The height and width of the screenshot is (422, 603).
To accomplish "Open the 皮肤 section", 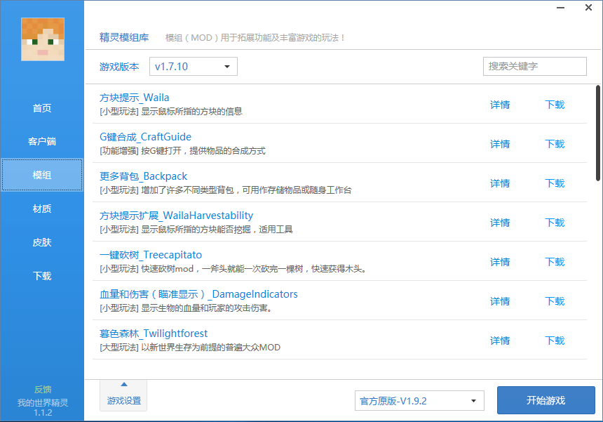I will [42, 242].
